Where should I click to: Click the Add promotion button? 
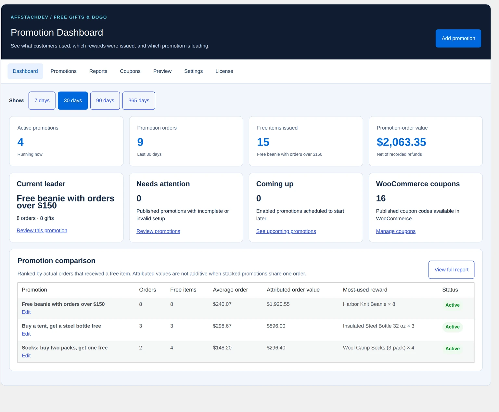(x=458, y=38)
